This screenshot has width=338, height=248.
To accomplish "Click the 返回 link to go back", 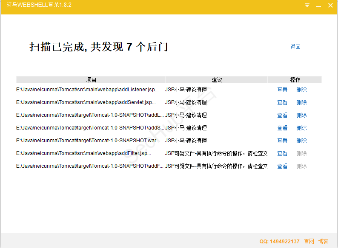I will (x=295, y=47).
